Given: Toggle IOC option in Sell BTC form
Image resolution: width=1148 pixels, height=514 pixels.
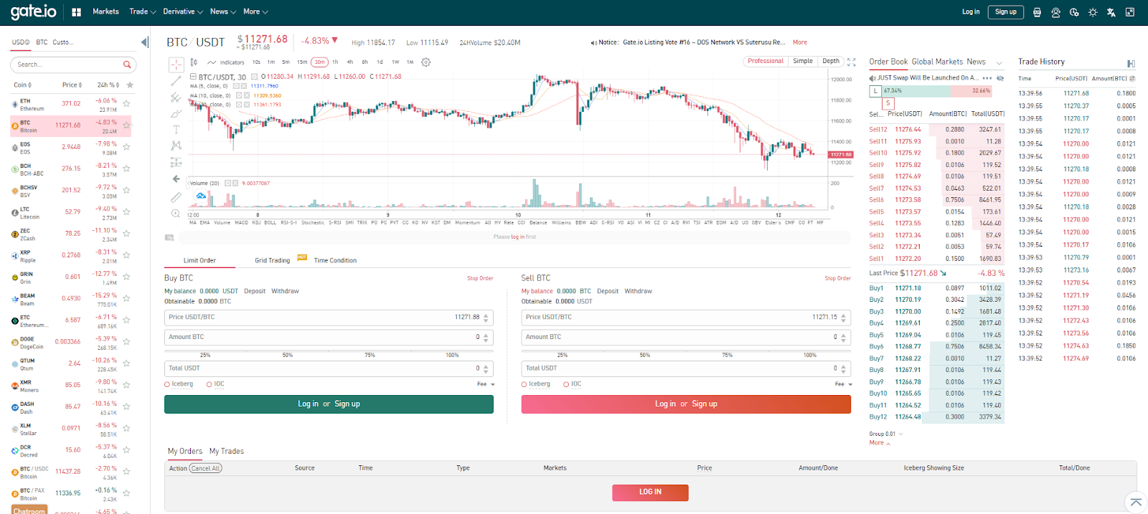Looking at the screenshot, I should [x=566, y=384].
